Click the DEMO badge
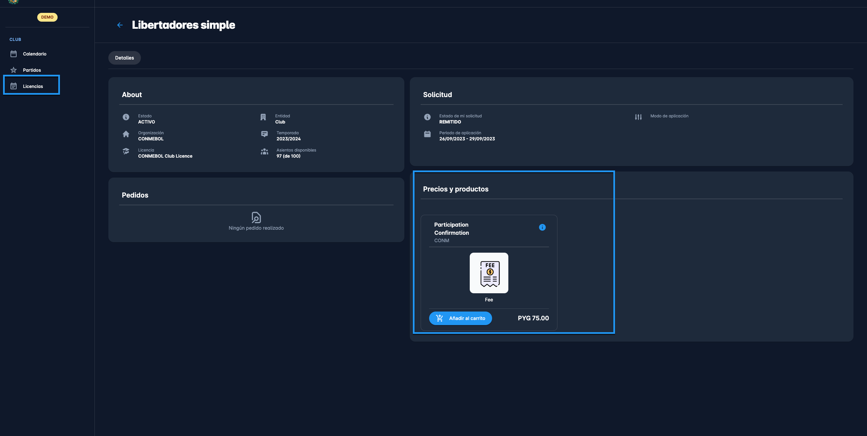 pyautogui.click(x=47, y=17)
